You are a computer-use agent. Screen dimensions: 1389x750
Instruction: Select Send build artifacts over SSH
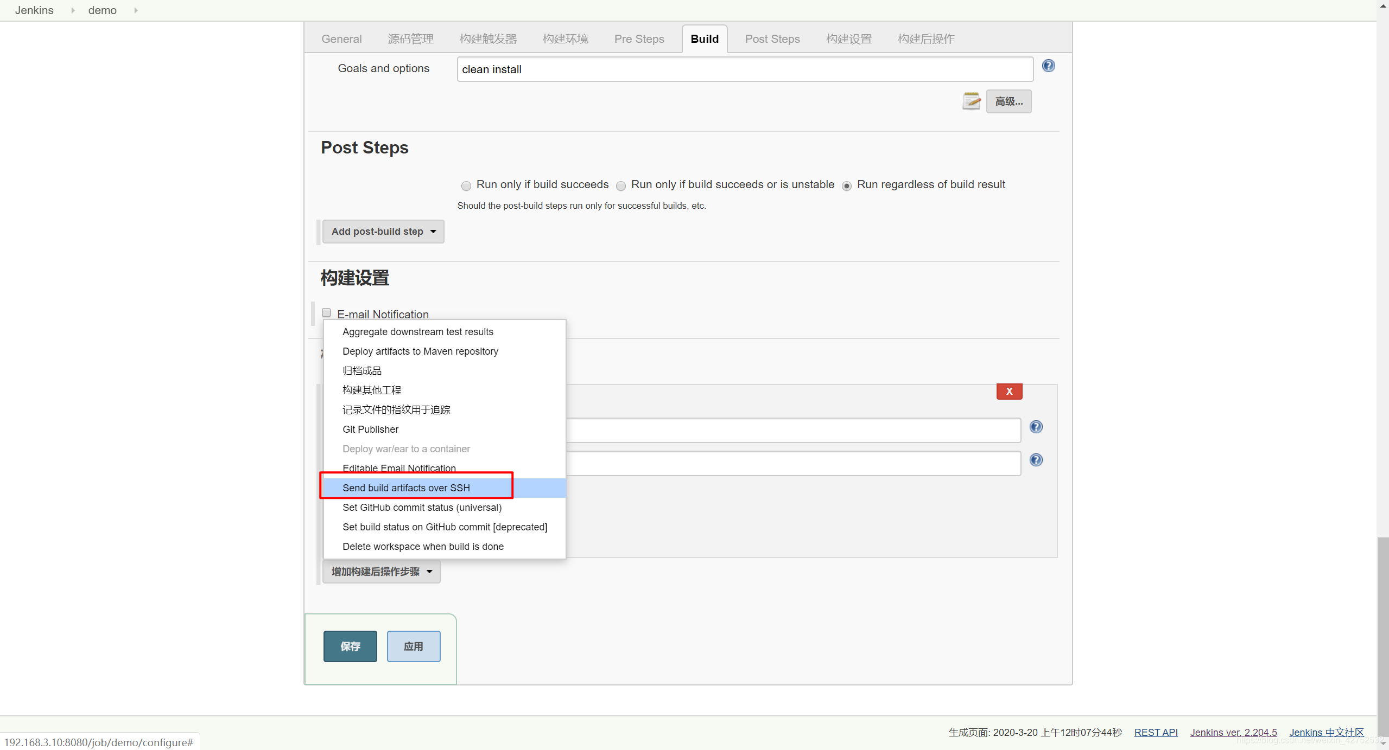(445, 488)
